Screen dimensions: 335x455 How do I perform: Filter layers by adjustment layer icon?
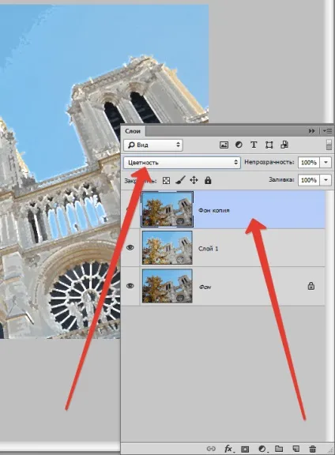click(239, 145)
